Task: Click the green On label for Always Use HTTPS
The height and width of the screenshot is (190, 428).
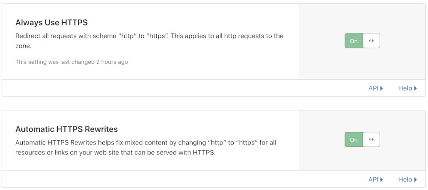Action: [x=354, y=41]
